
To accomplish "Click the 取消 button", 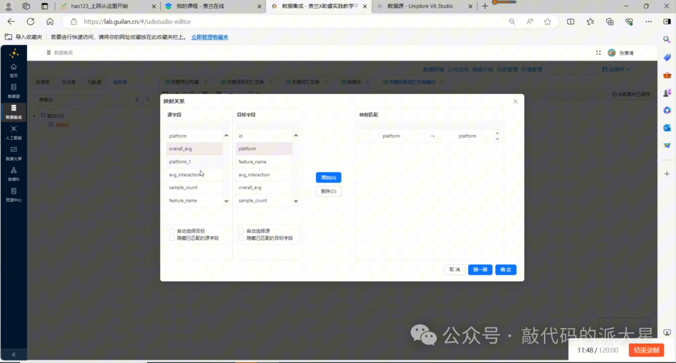I will [x=455, y=270].
